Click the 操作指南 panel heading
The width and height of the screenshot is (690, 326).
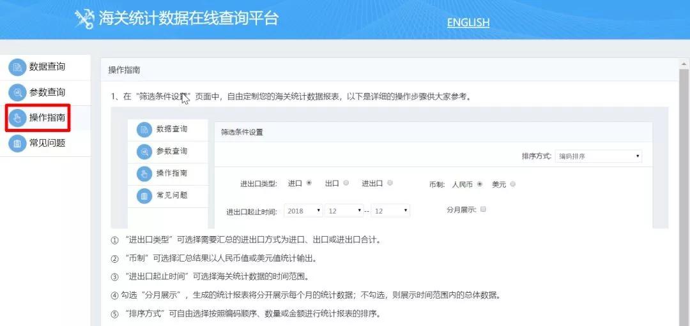[x=124, y=70]
